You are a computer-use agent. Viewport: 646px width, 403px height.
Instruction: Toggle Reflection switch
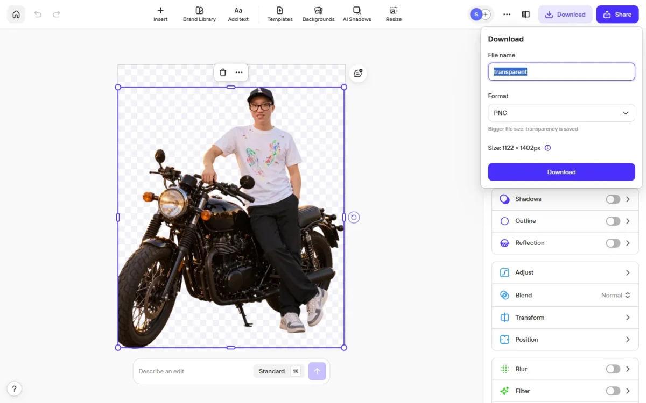(613, 243)
